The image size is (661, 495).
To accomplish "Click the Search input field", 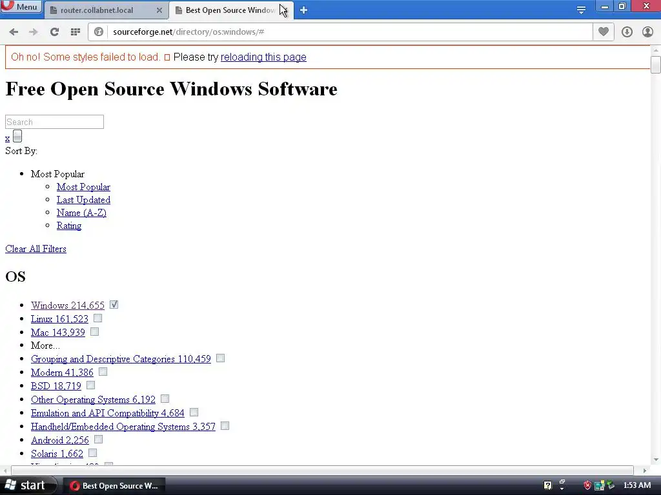I will click(54, 122).
